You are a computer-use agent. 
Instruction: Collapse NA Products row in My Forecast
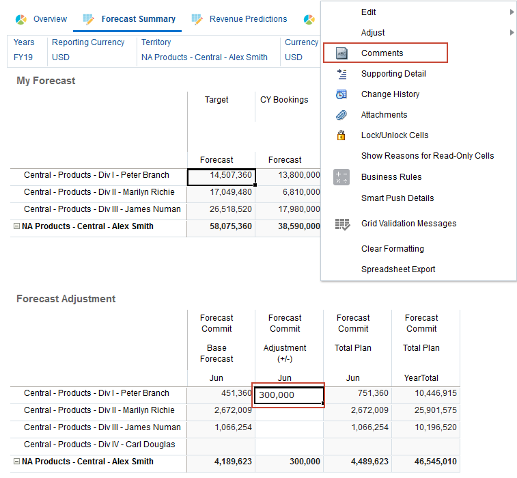[x=17, y=226]
